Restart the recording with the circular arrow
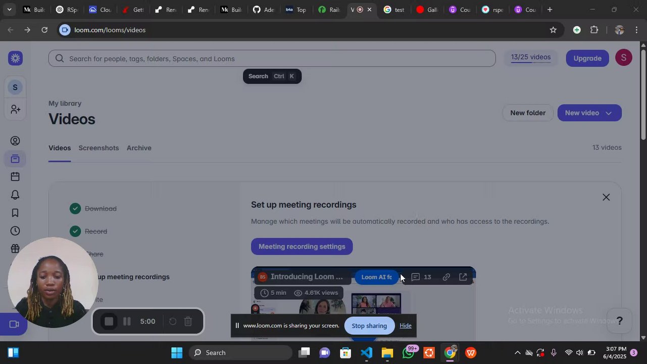This screenshot has width=647, height=364. click(x=172, y=322)
